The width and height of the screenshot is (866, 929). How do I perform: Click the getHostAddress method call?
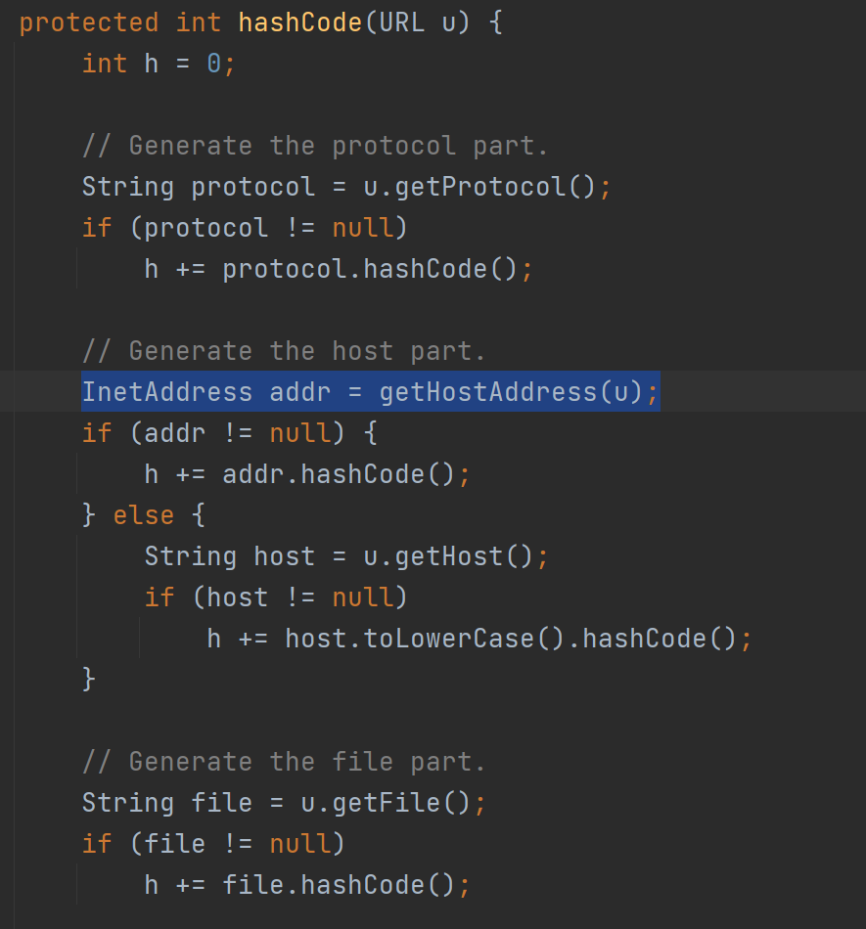487,392
